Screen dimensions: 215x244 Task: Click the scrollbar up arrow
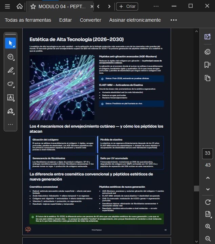(x=196, y=31)
